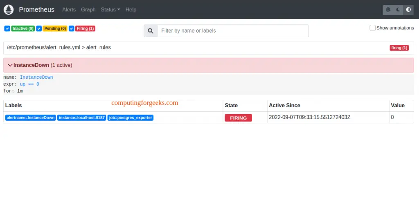The height and width of the screenshot is (199, 419).
Task: Click the '(1 active)' alert count text
Action: 61,65
